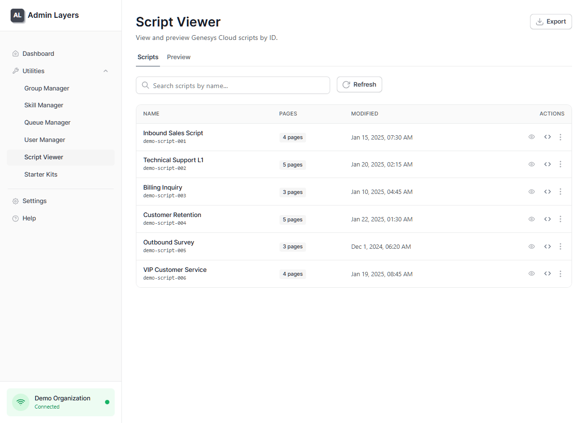Show a preview of Outbound Survey

pyautogui.click(x=532, y=246)
